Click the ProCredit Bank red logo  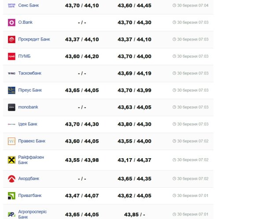[x=11, y=39]
